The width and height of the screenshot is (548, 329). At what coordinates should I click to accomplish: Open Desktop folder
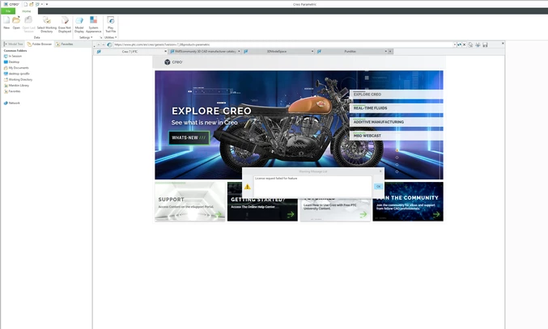[11, 62]
